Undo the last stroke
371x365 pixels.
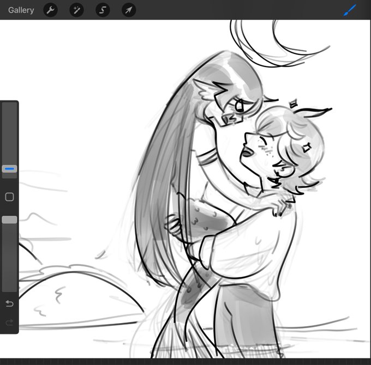pos(9,303)
